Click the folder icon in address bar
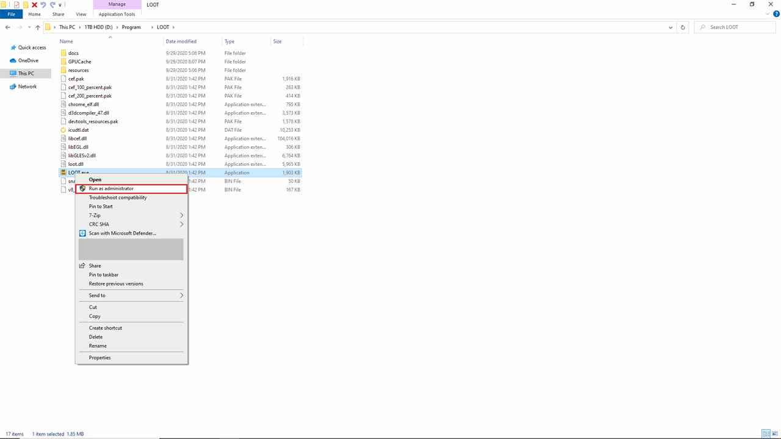Screen dimensions: 781x439 coord(48,27)
